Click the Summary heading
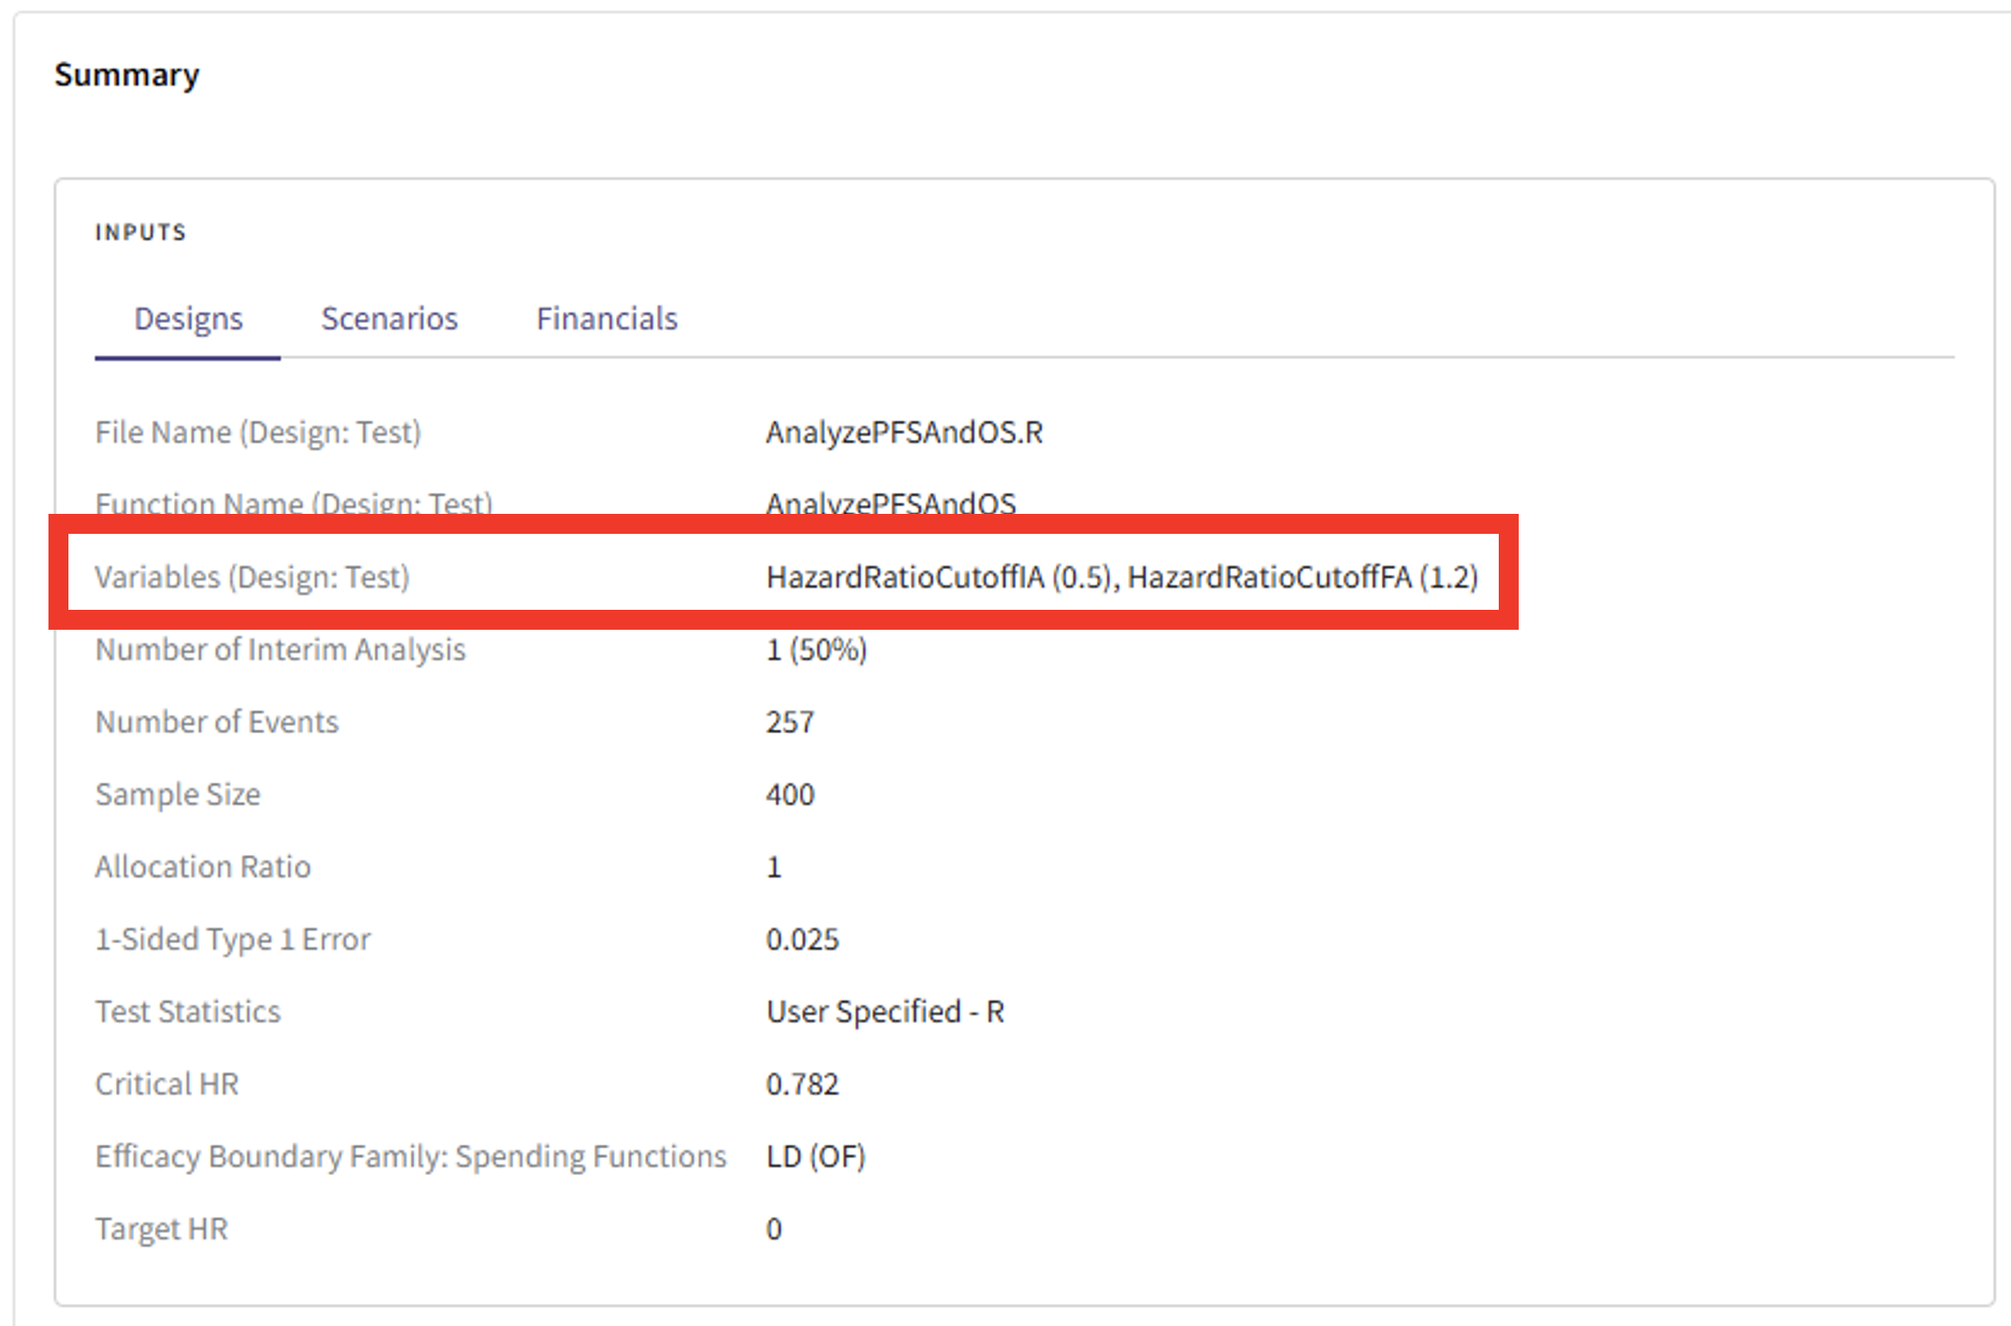Viewport: 2011px width, 1326px height. tap(126, 75)
